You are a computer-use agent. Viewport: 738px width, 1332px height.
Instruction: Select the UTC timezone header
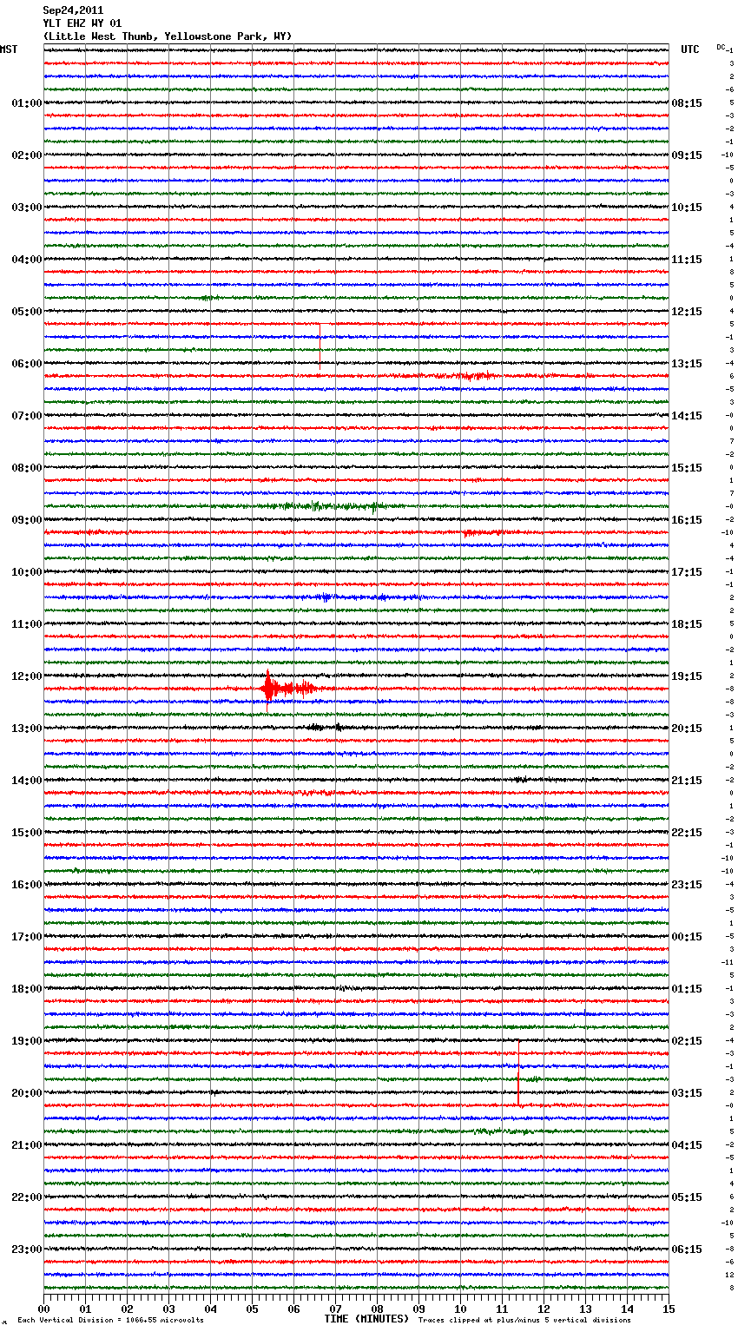point(690,49)
